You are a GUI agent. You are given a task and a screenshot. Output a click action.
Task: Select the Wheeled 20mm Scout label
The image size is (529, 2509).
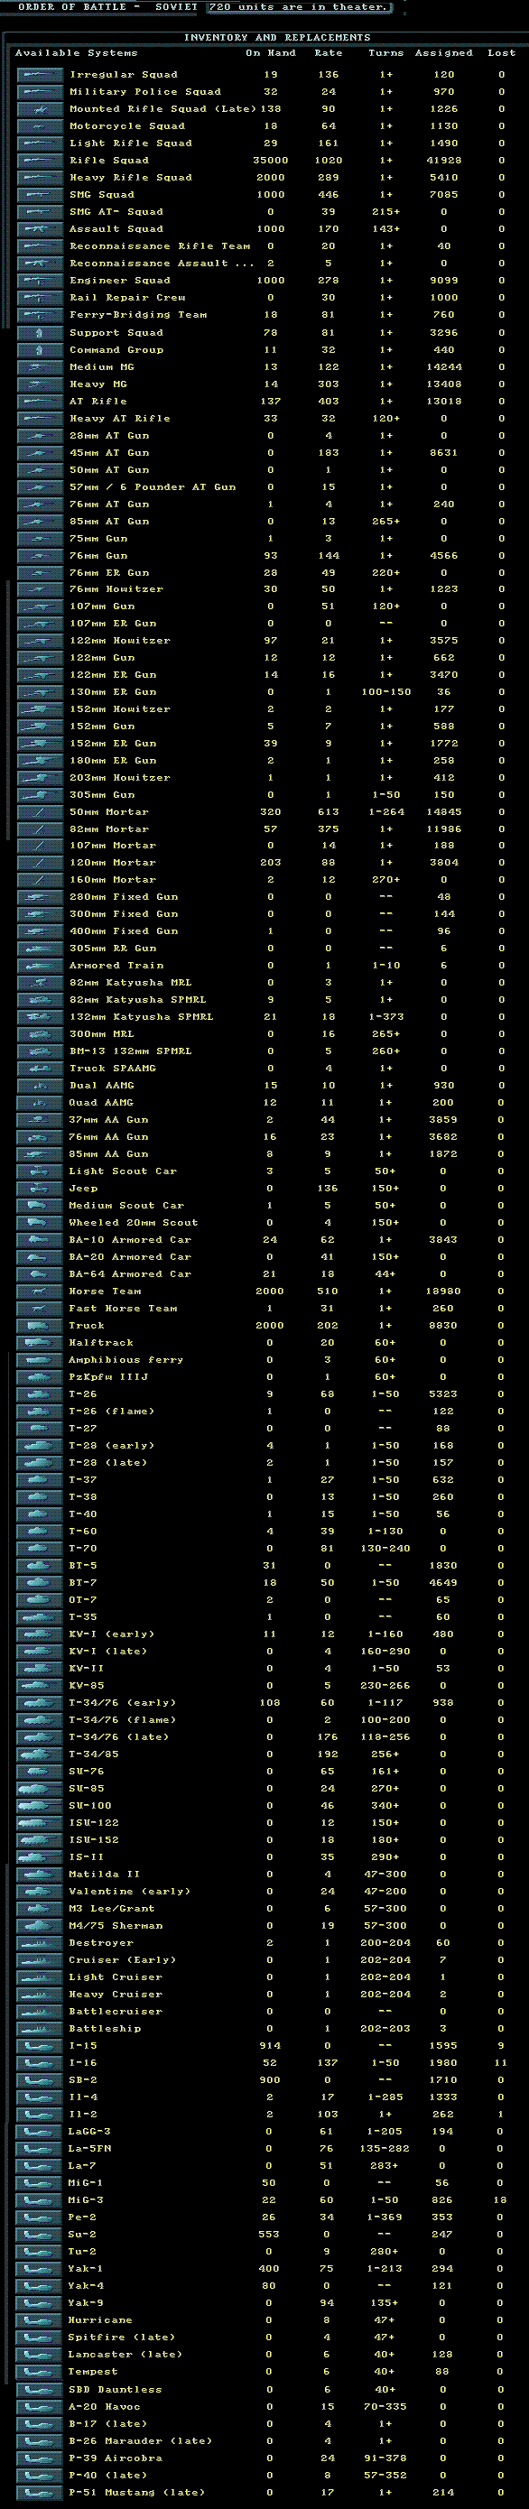(x=134, y=1222)
